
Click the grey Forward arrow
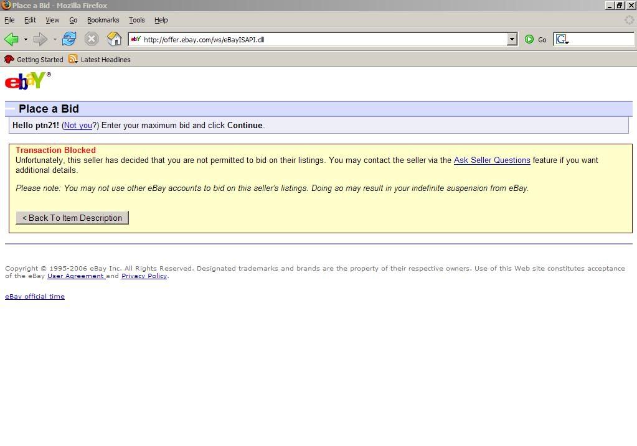click(x=40, y=39)
